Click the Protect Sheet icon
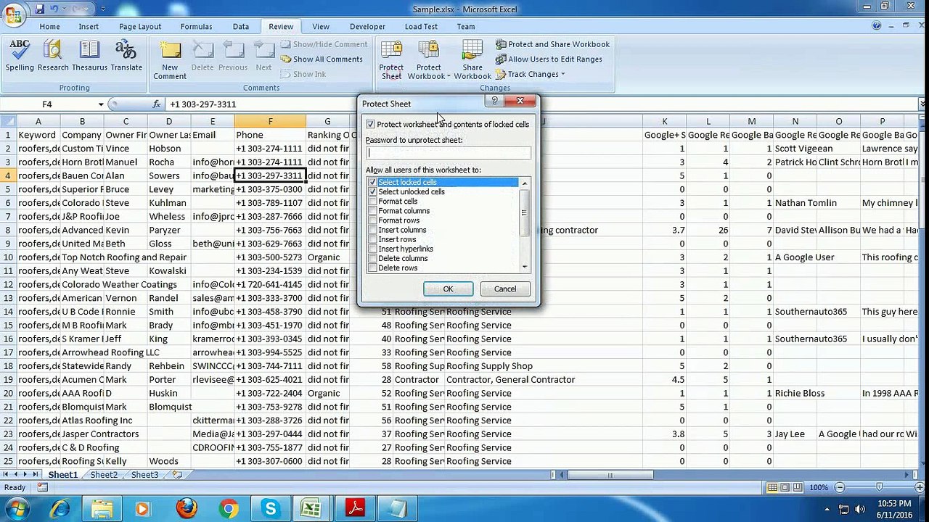Viewport: 929px width, 522px height. tap(391, 59)
